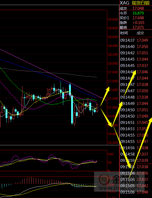Select the 09:14:51 tick time
The image size is (152, 198).
[x=128, y=123]
